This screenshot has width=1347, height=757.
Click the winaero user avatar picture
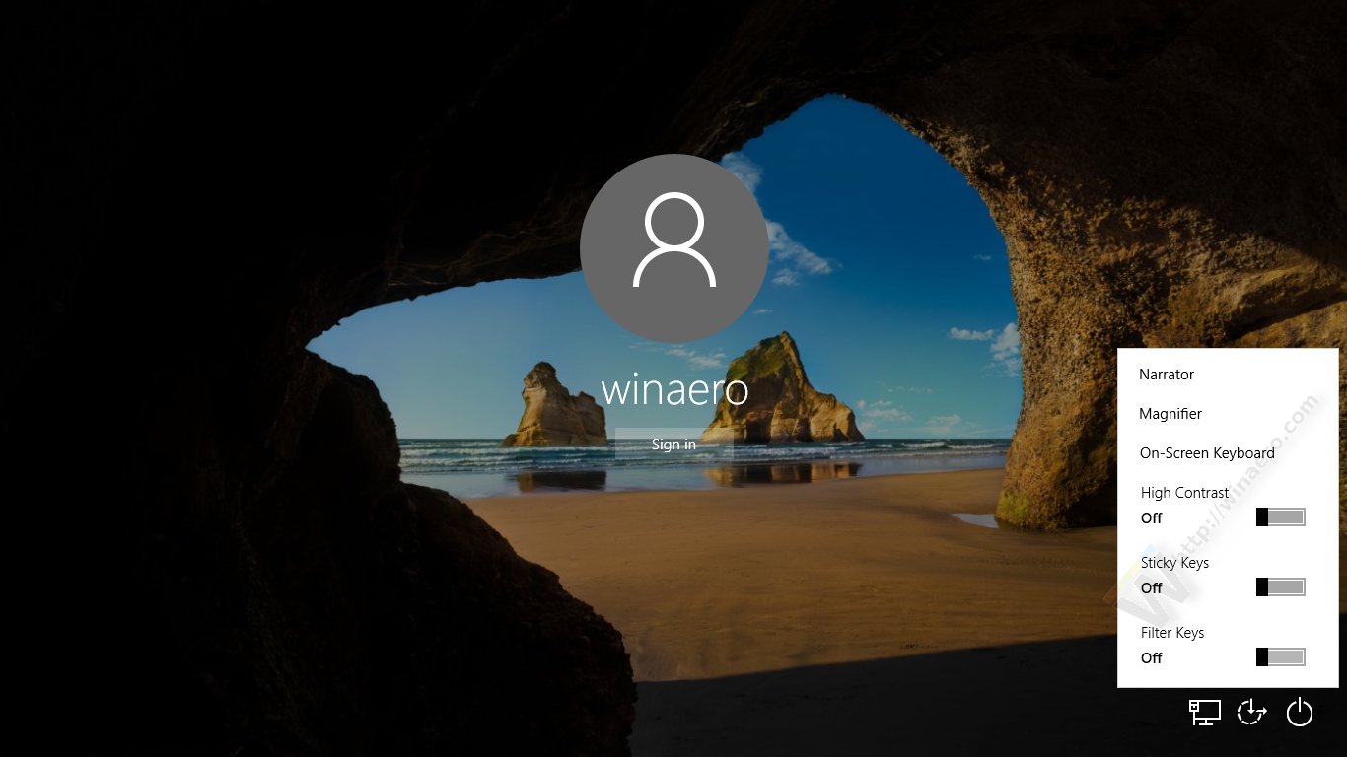[x=674, y=247]
